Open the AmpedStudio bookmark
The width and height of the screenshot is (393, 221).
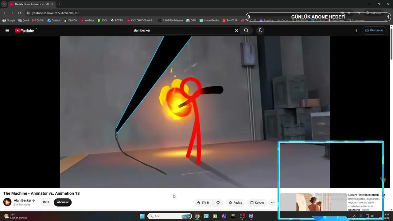coord(209,21)
